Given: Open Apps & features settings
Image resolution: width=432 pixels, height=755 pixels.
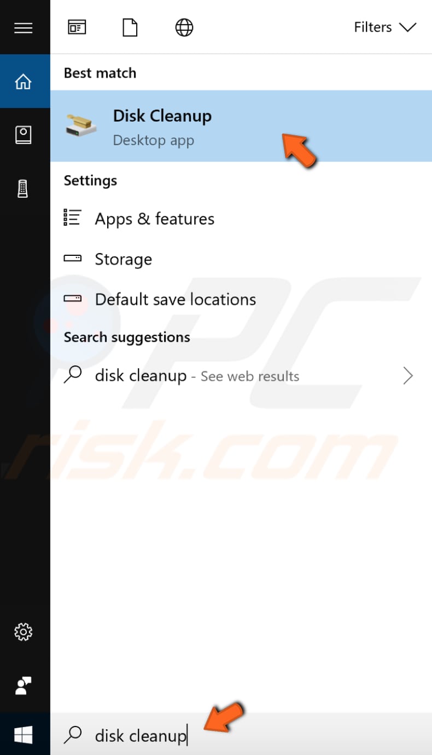Looking at the screenshot, I should tap(155, 219).
